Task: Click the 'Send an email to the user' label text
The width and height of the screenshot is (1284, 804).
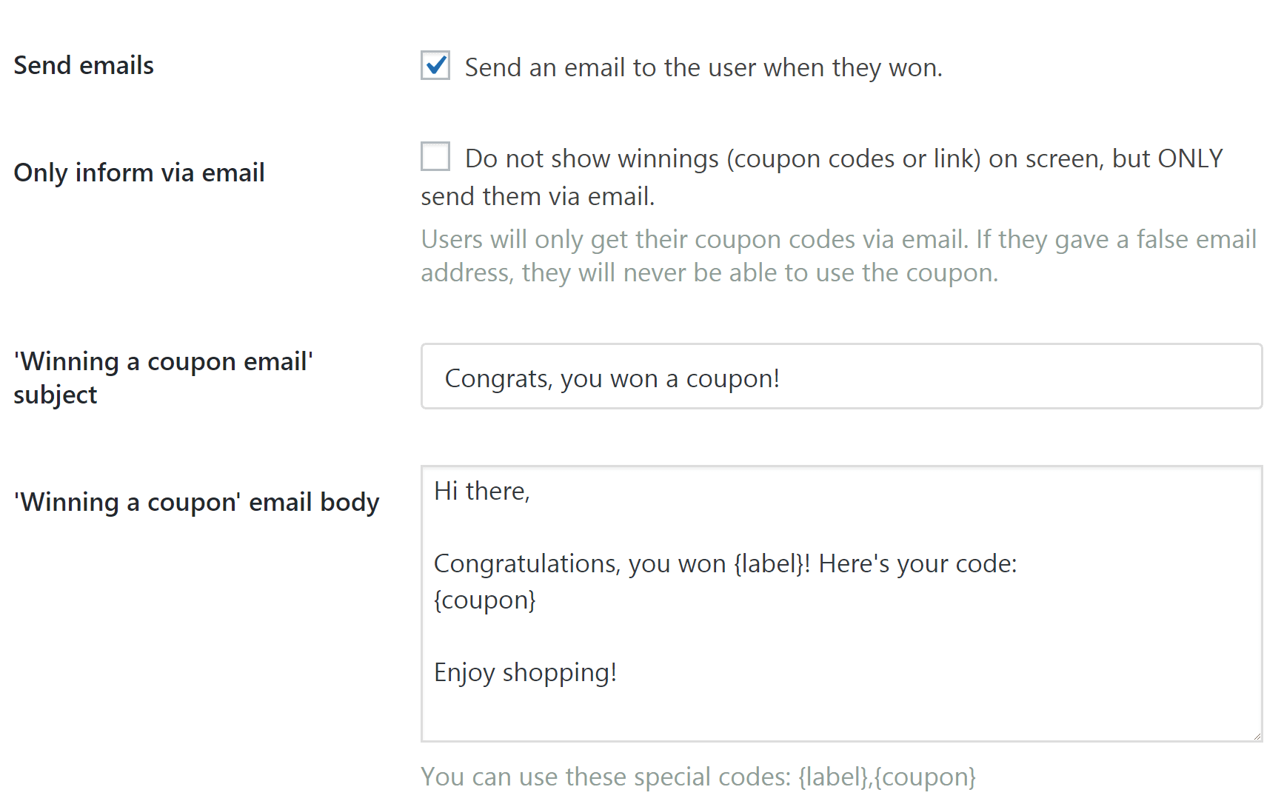Action: click(x=703, y=68)
